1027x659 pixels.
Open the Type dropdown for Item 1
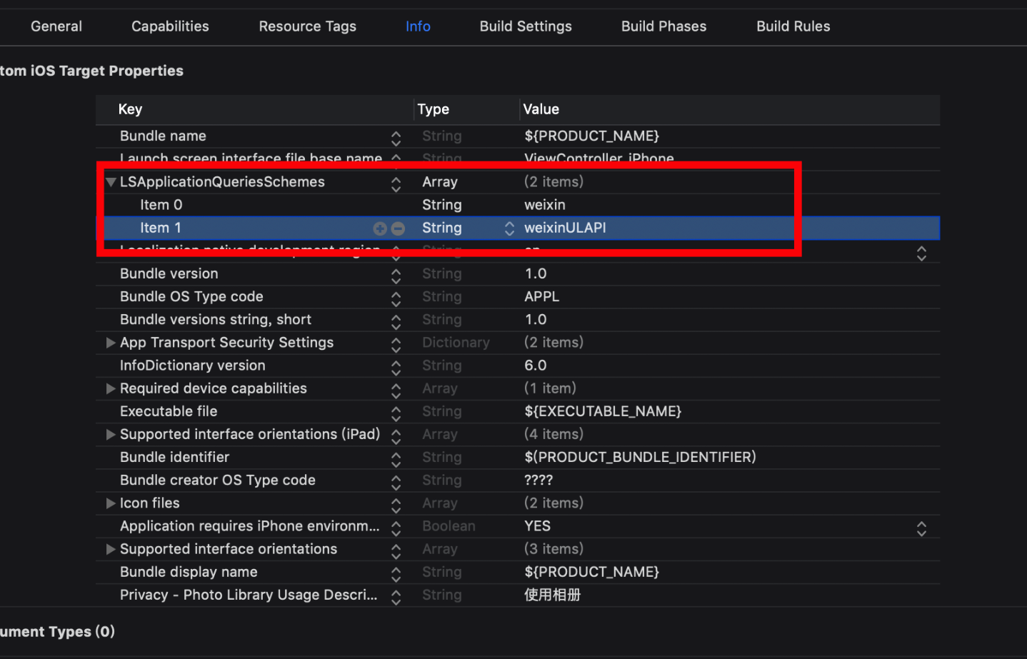point(509,228)
